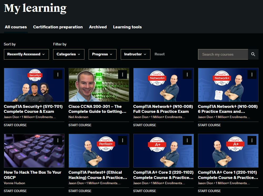
Task: Open three-dot menu on Network+ Full Course card
Action: pos(187,75)
